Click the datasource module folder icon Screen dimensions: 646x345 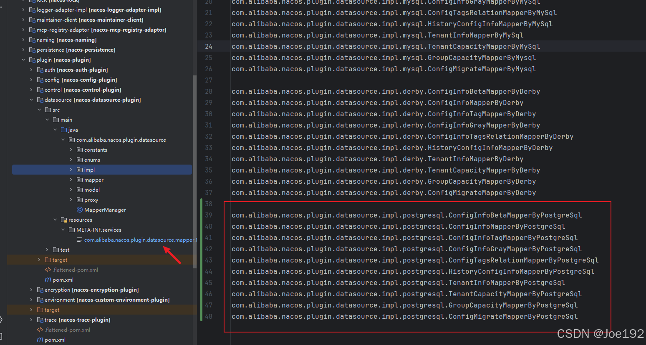(x=40, y=100)
